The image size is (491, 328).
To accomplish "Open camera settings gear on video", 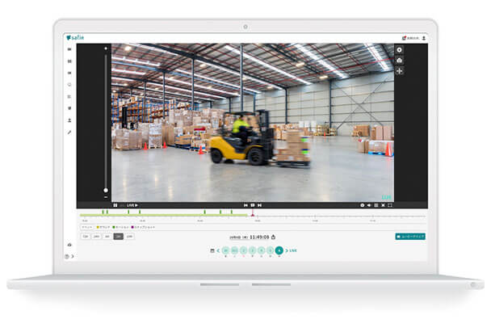I will pyautogui.click(x=398, y=50).
